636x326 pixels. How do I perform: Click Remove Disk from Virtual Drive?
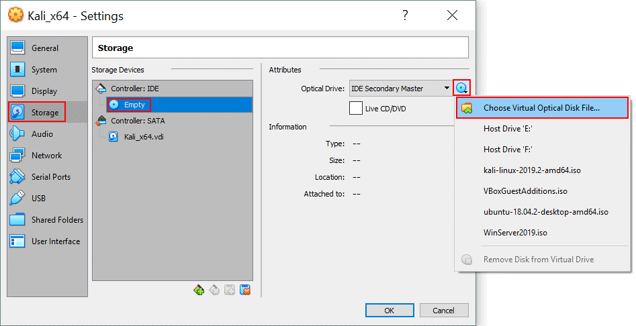[542, 259]
